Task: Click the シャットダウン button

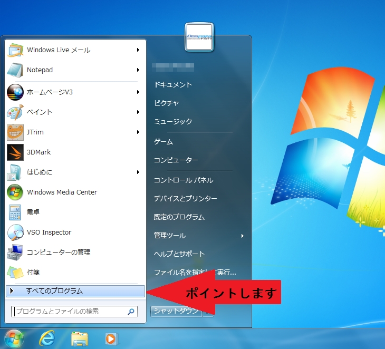Action: click(x=176, y=312)
